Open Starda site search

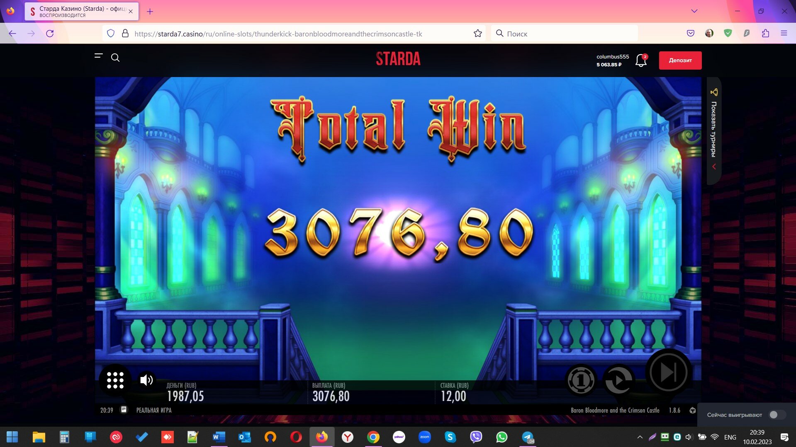point(115,58)
